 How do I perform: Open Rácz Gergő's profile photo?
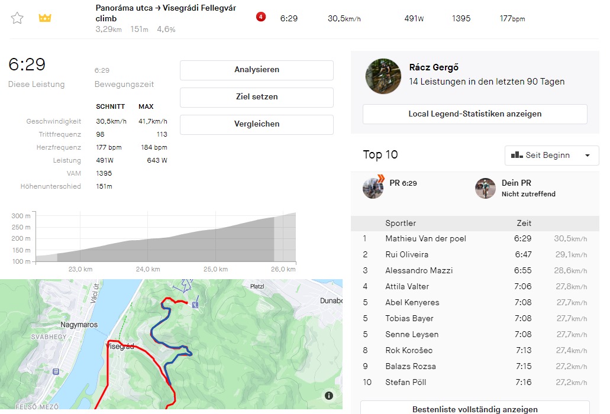coord(383,76)
